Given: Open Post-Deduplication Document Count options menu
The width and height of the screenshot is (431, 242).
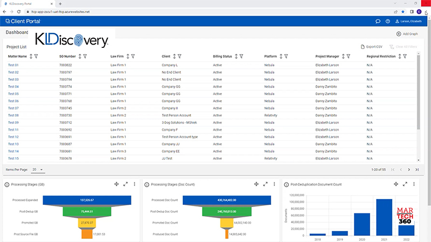Looking at the screenshot, I should [414, 184].
